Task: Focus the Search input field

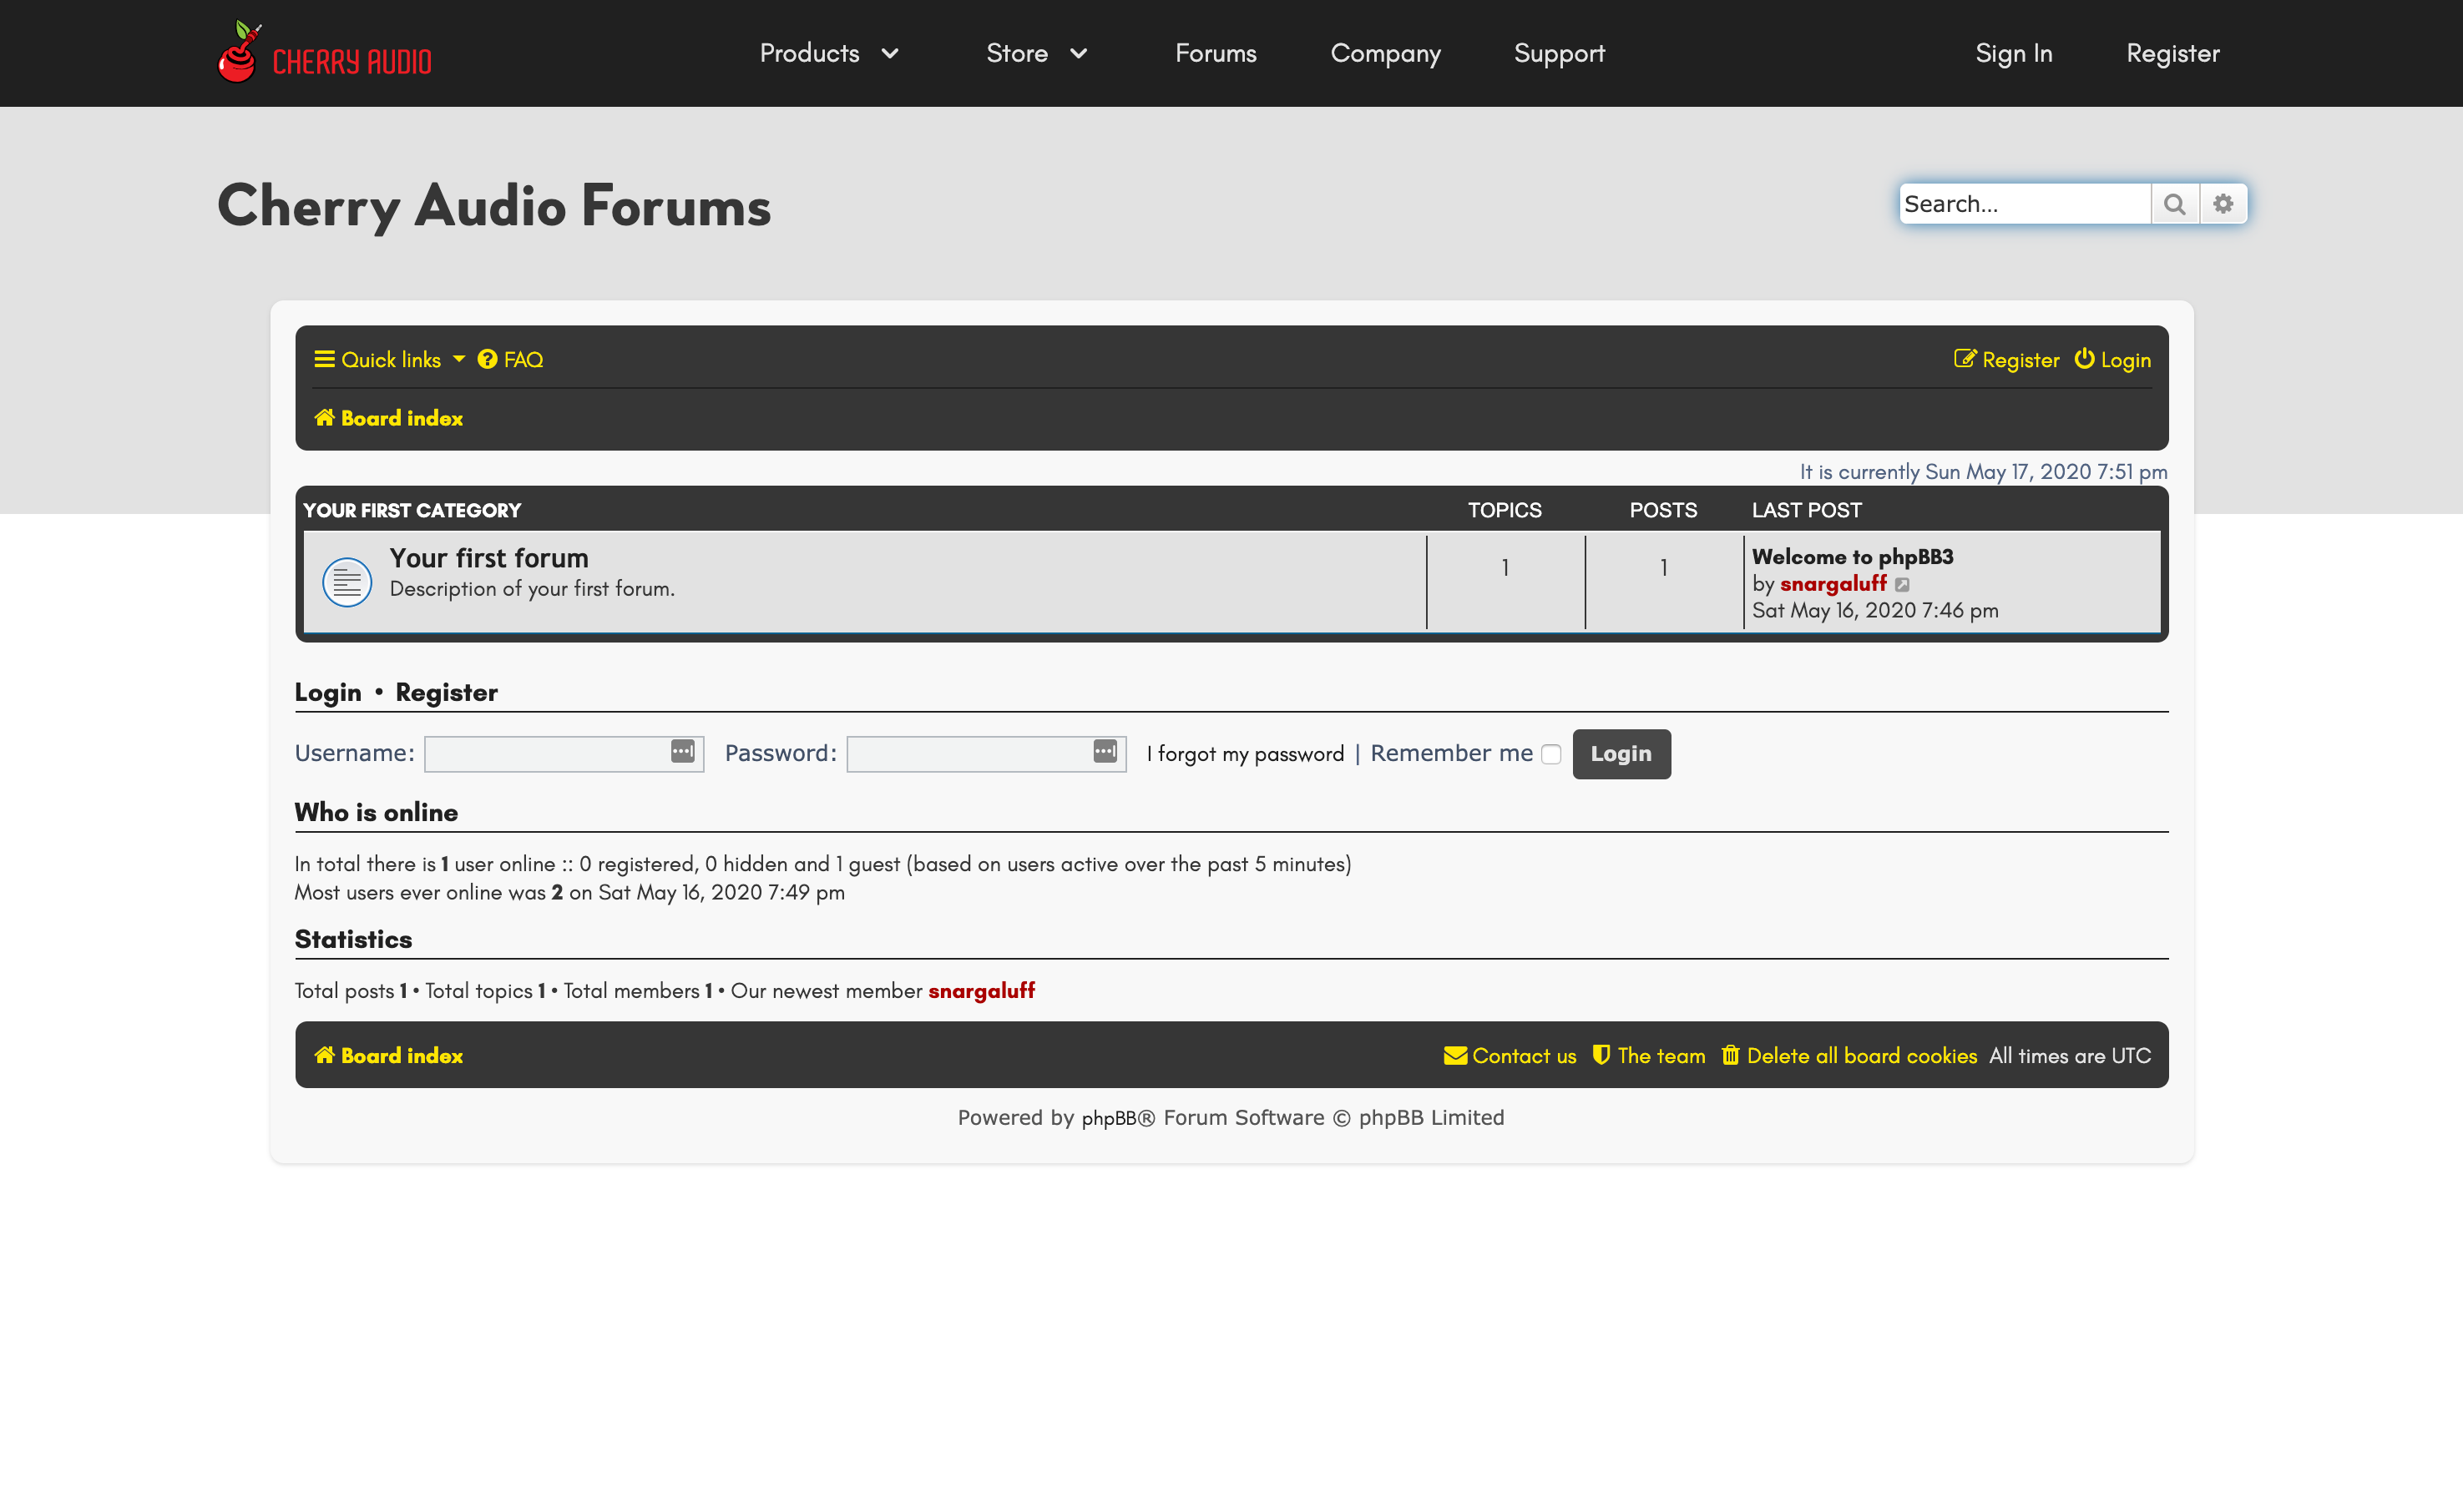Action: pos(2025,204)
